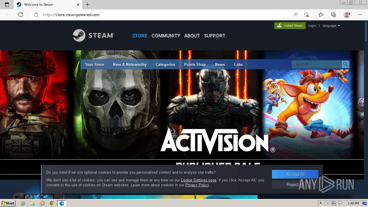
Task: Open the ABOUT page
Action: 192,36
